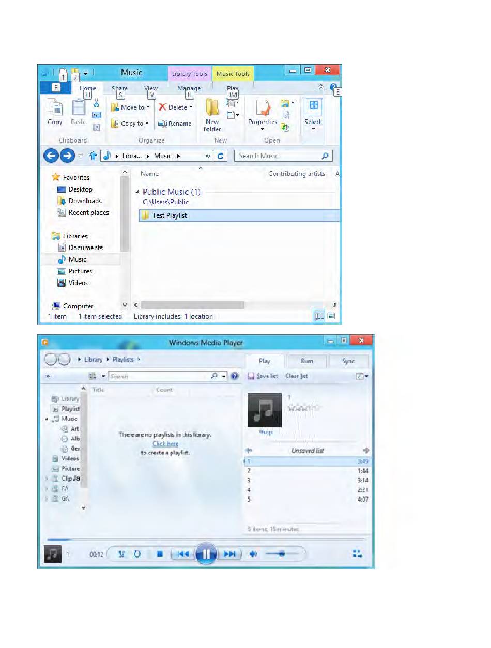Click the Paste clipboard icon in Explorer ribbon
The height and width of the screenshot is (648, 491).
[x=78, y=108]
